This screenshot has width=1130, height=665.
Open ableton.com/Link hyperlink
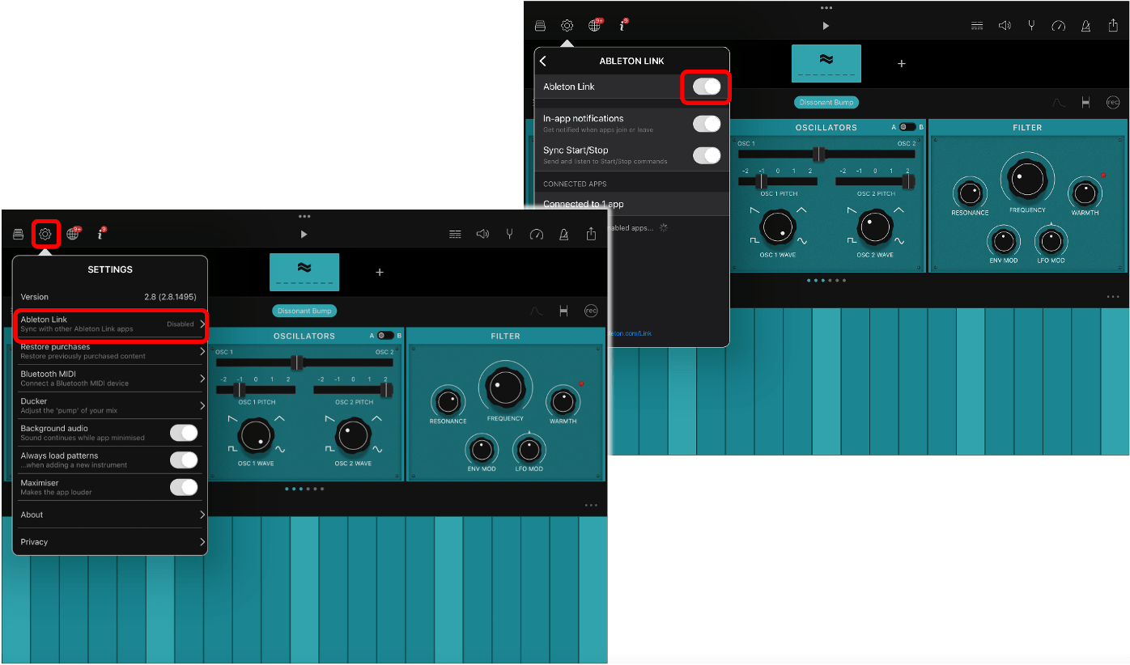(631, 333)
